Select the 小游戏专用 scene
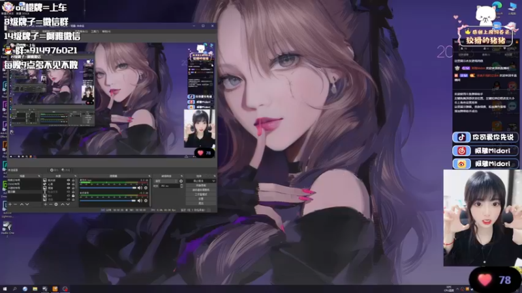Image resolution: width=522 pixels, height=293 pixels. coord(24,188)
